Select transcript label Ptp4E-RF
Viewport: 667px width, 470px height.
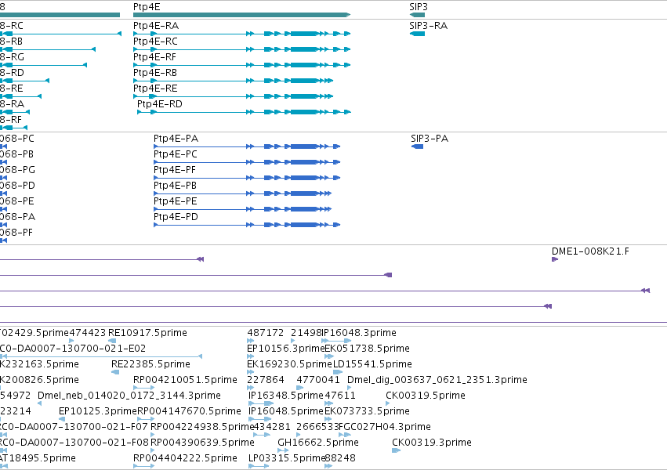[154, 57]
